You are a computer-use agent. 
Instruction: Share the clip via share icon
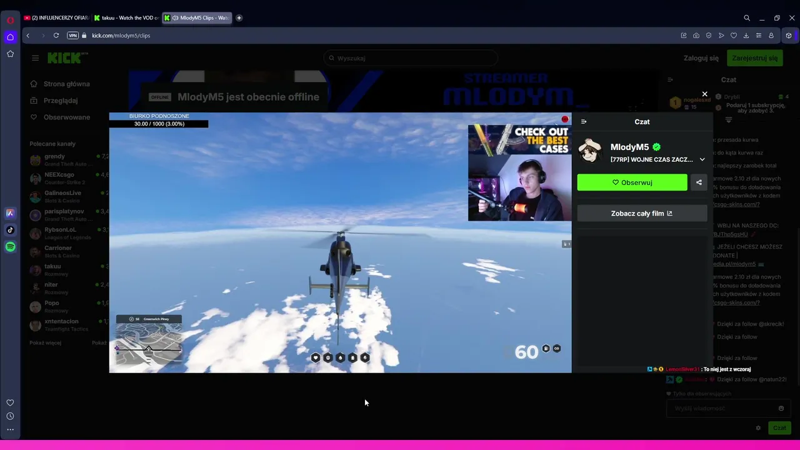point(699,182)
